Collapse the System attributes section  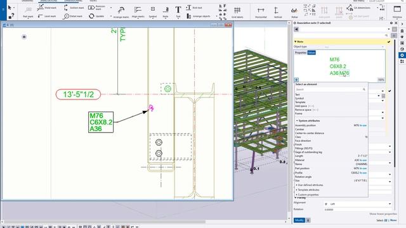click(308, 121)
